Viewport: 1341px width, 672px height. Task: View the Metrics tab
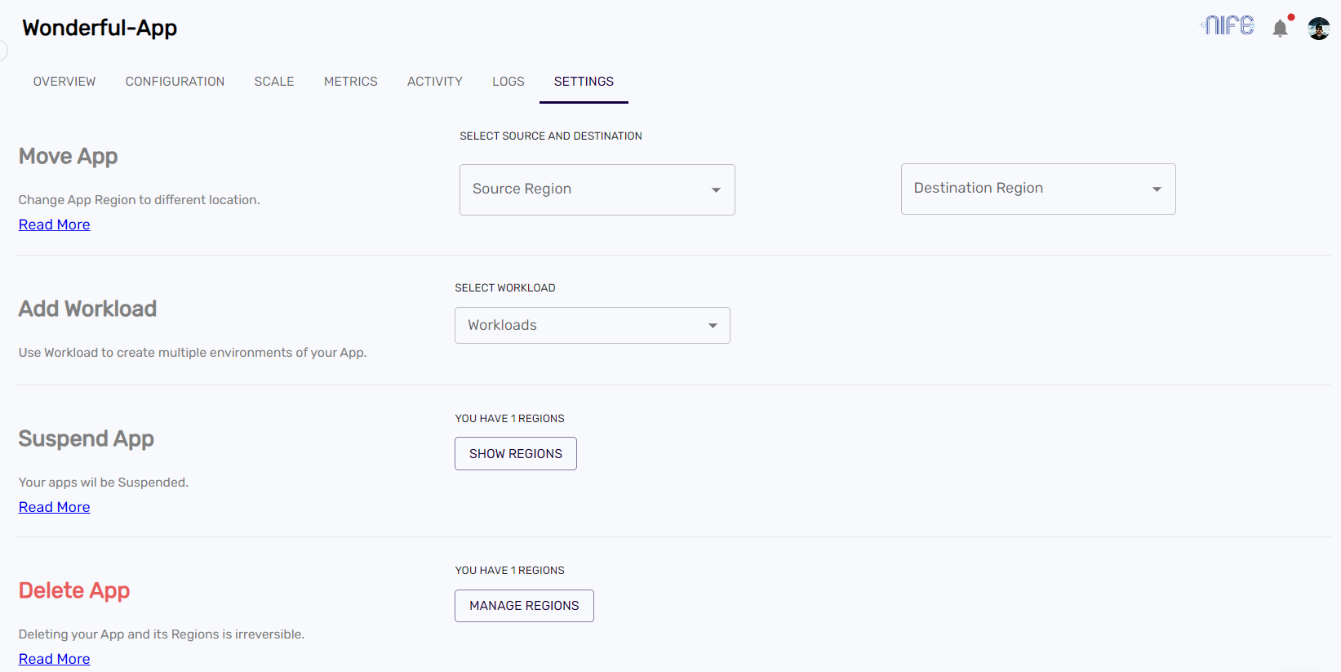(350, 82)
